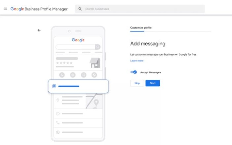
Task: Select the Customize profile step tab
Action: pyautogui.click(x=141, y=28)
